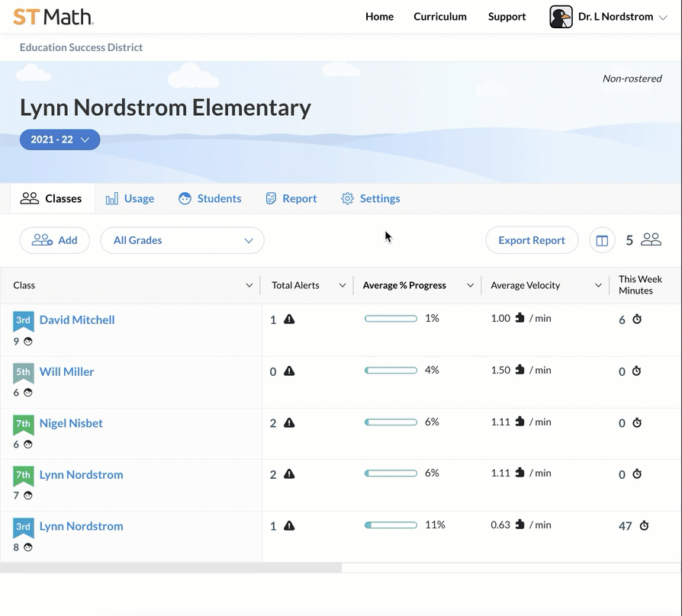Click puzzle piece icon for 7th grade Lynn Nordstrom

click(x=520, y=473)
